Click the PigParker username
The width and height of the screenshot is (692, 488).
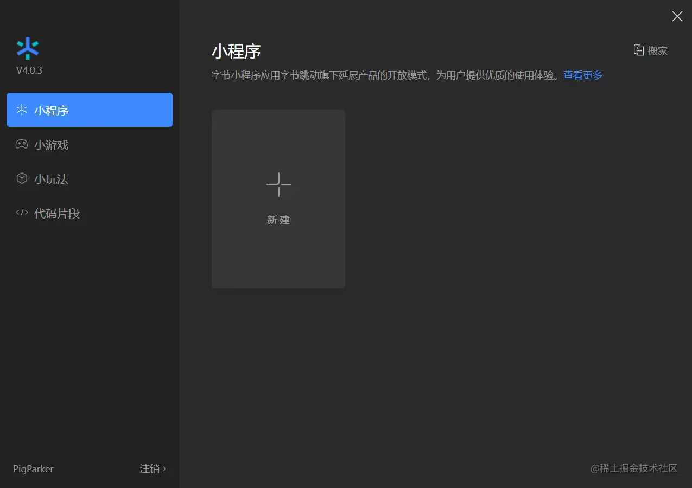point(34,469)
